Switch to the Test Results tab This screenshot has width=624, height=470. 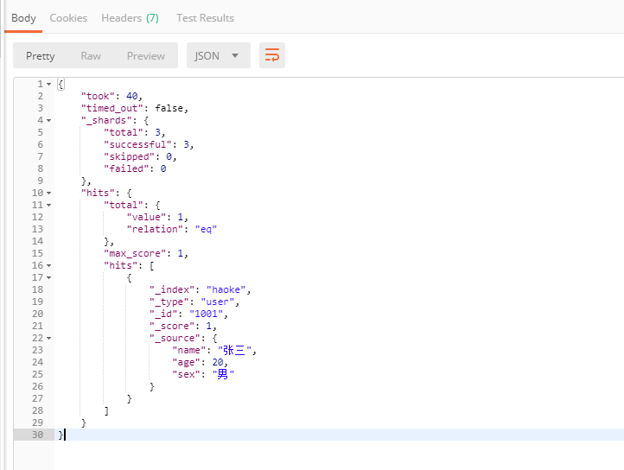pos(205,18)
